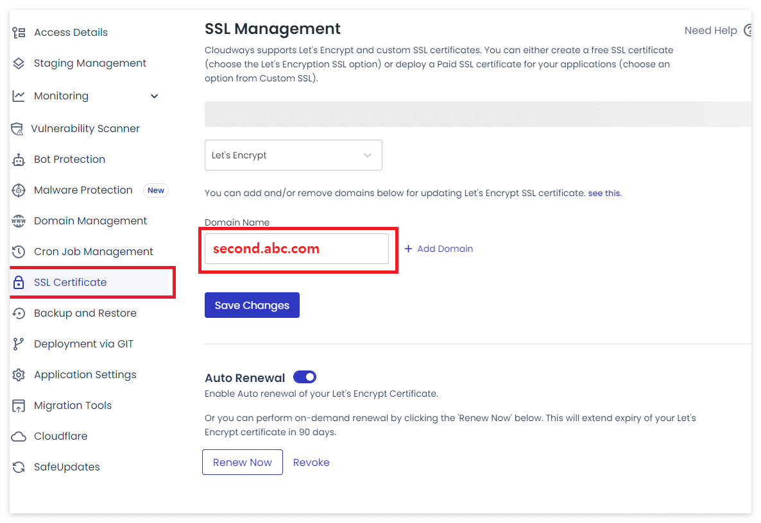Open SafeUpdates section
The height and width of the screenshot is (523, 761).
[x=67, y=467]
